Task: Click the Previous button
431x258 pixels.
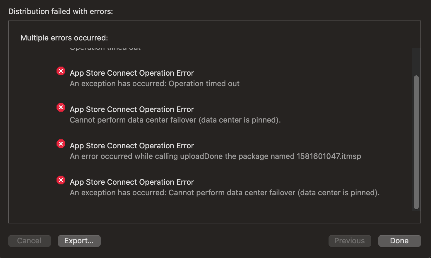Action: pos(350,241)
